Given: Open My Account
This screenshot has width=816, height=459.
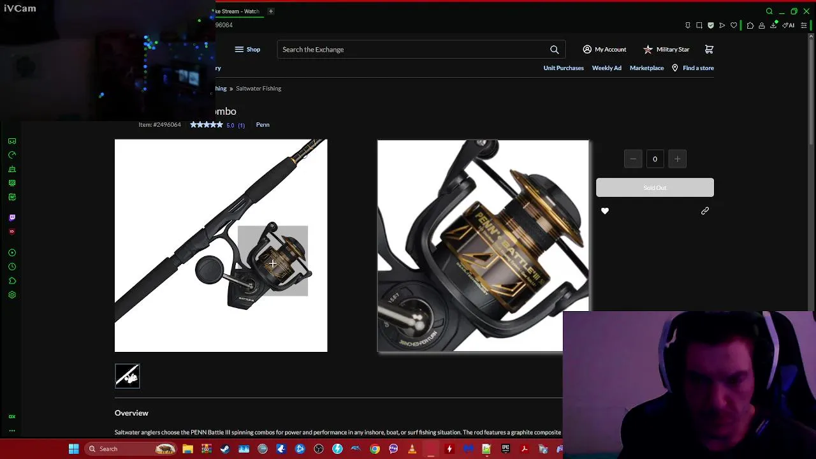Looking at the screenshot, I should click(x=604, y=49).
